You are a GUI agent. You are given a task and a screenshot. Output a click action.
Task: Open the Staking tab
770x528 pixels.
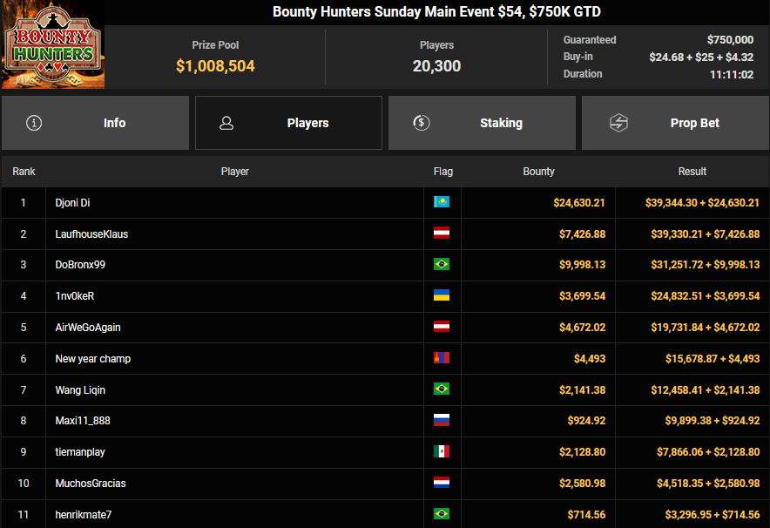[482, 123]
